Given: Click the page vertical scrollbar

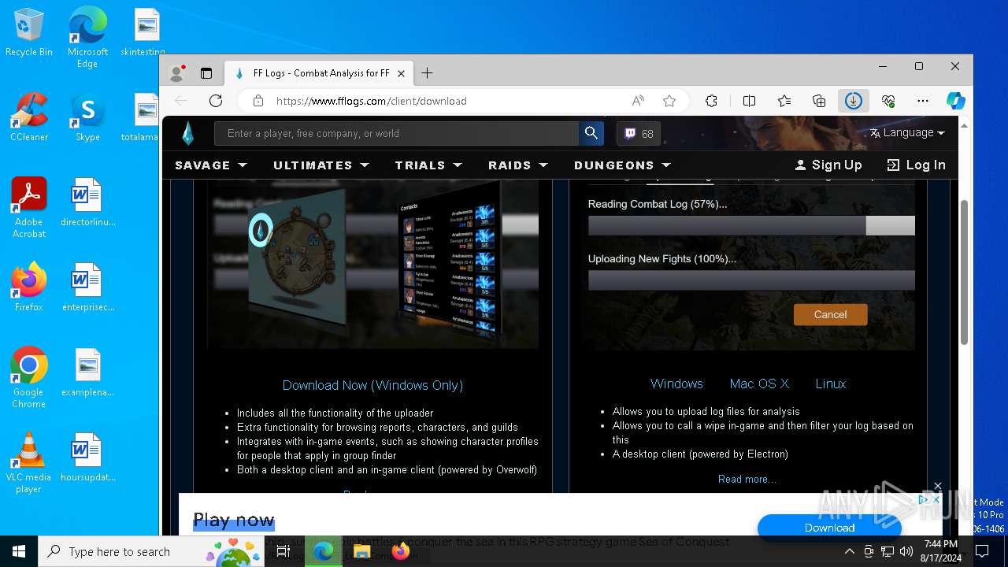Looking at the screenshot, I should pos(964,272).
